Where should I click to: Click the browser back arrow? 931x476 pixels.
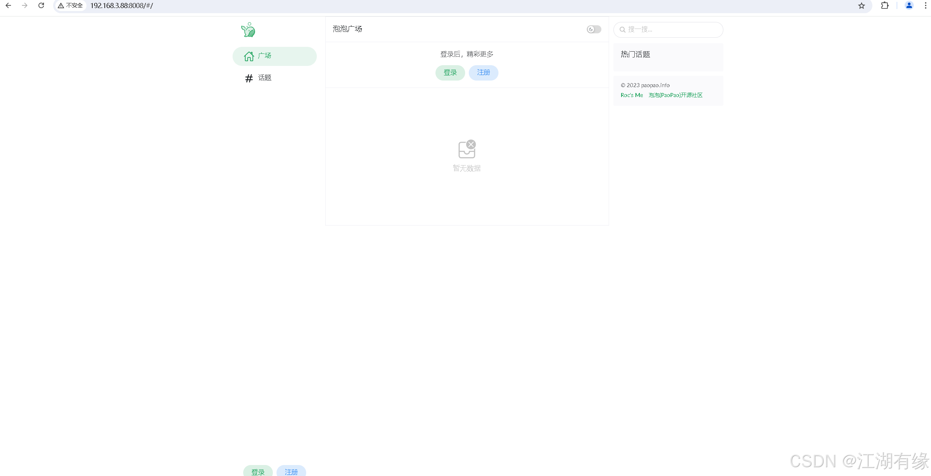pyautogui.click(x=8, y=5)
